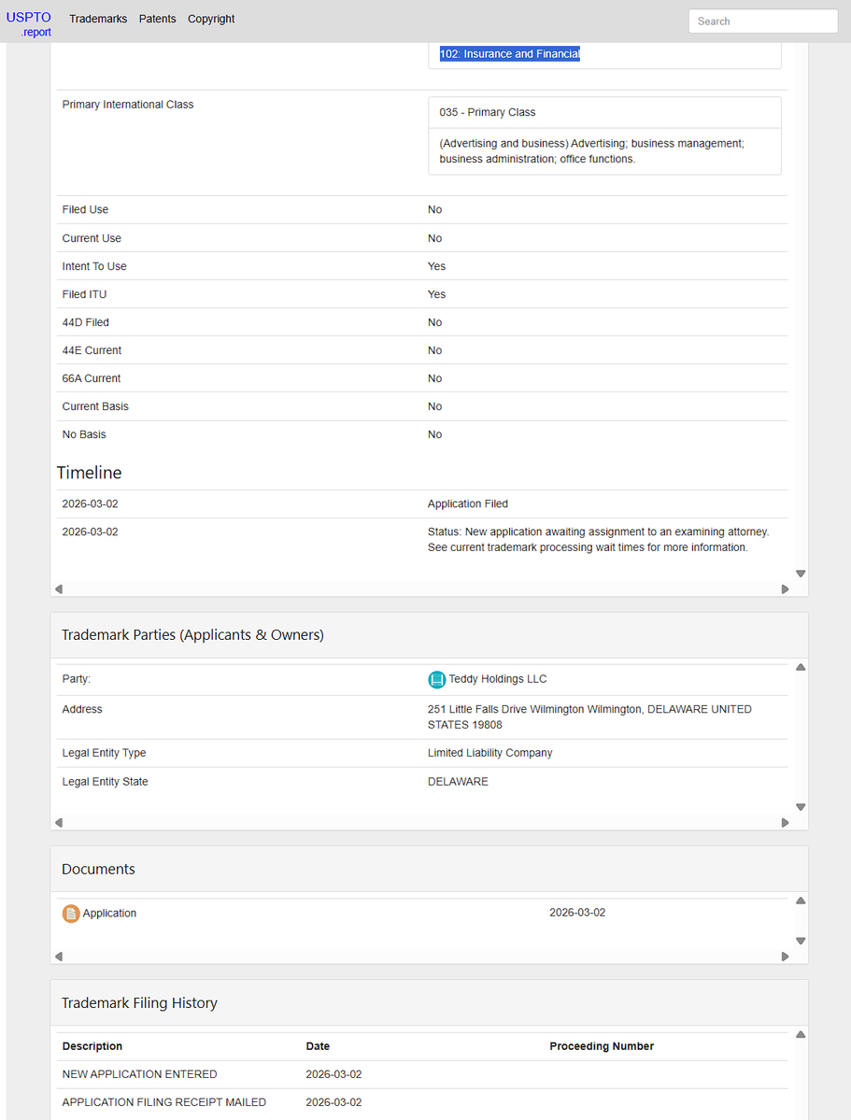
Task: Click the Primary International Class label
Action: (x=128, y=105)
